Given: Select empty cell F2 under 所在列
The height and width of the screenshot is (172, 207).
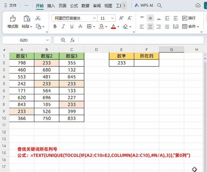Looking at the screenshot, I should [x=147, y=63].
